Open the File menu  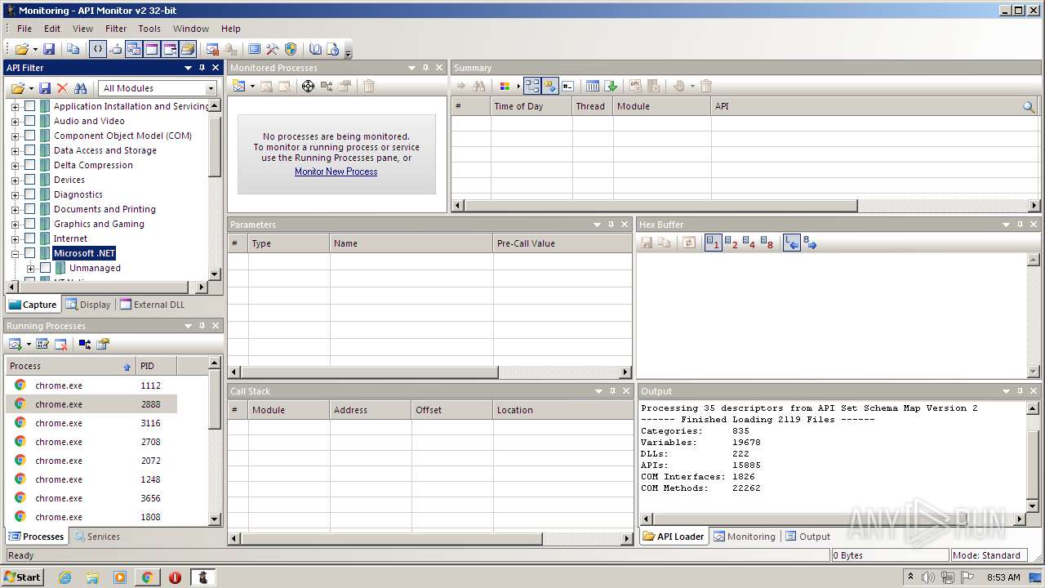click(x=24, y=29)
